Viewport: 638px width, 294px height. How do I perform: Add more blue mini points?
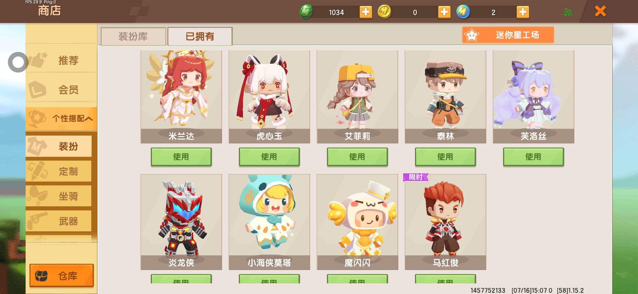point(523,12)
